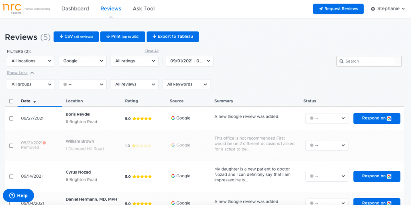The image size is (411, 205).
Task: Toggle the select-all reviews checkbox
Action: (x=11, y=101)
